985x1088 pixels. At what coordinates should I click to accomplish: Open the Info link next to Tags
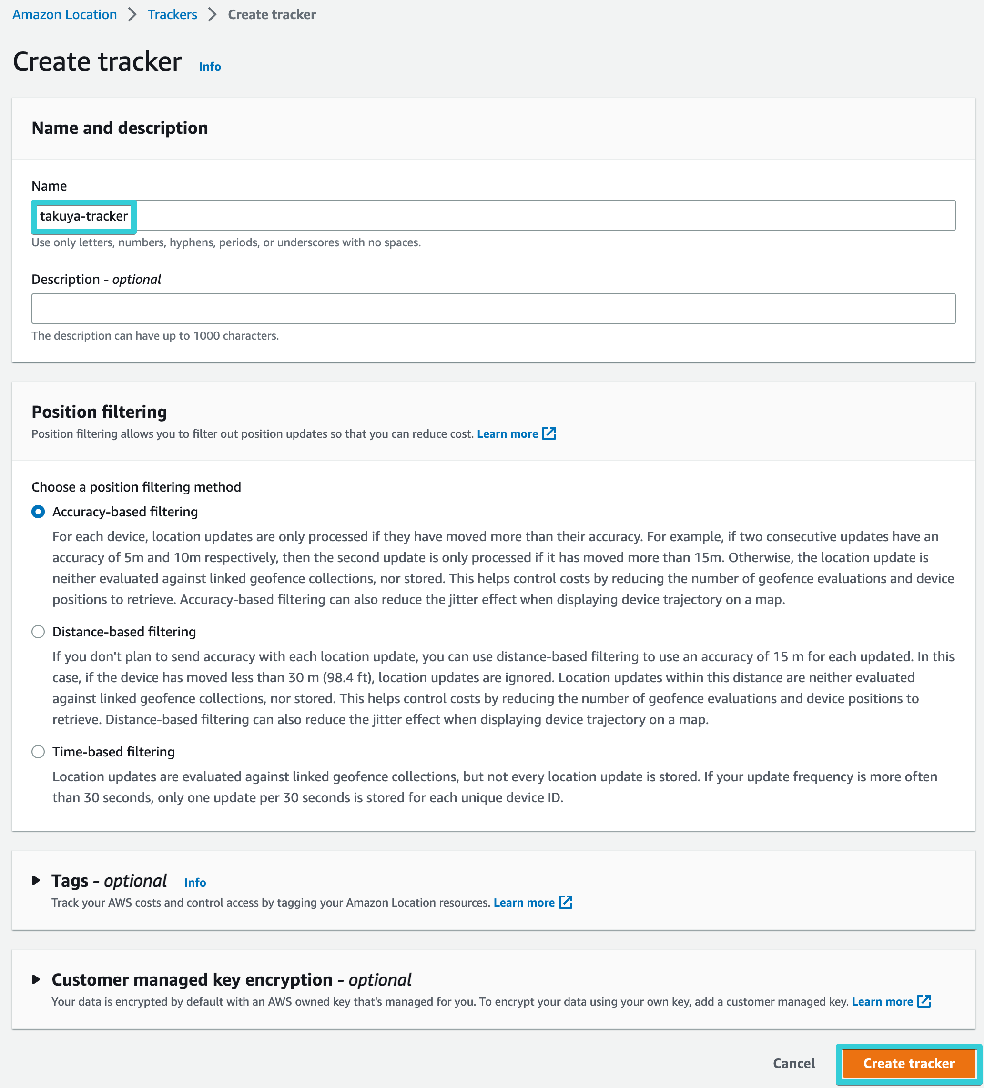pyautogui.click(x=195, y=882)
